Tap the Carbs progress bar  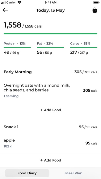point(84,47)
